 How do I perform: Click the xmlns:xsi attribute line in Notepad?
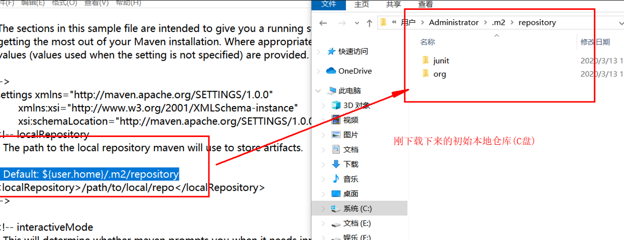[158, 108]
